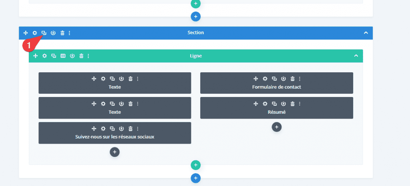This screenshot has width=410, height=186.
Task: Click the Ligne bar title
Action: [195, 56]
